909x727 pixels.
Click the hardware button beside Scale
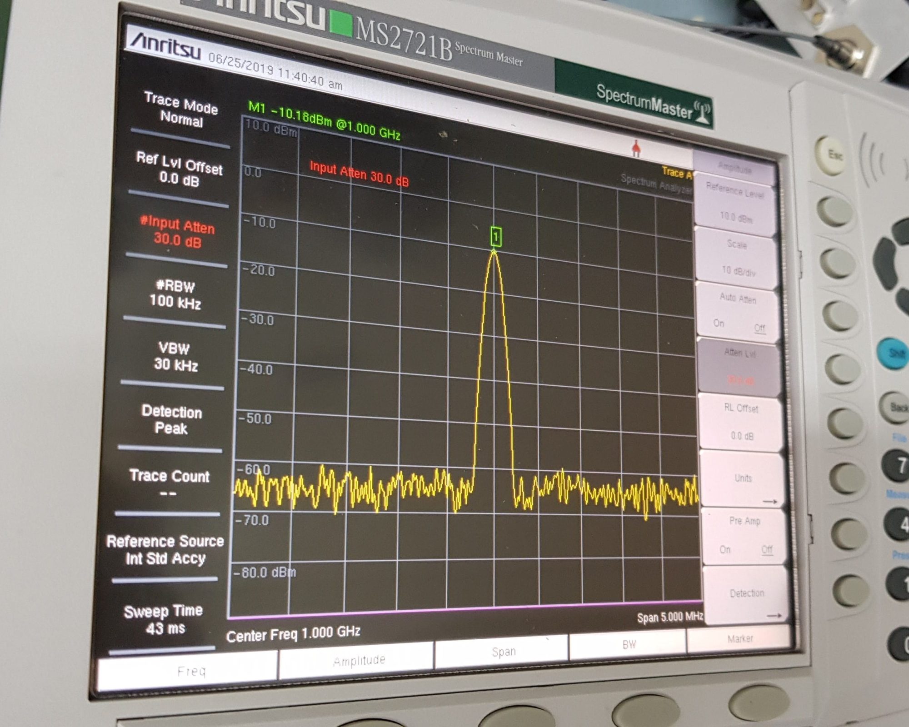coord(837,263)
